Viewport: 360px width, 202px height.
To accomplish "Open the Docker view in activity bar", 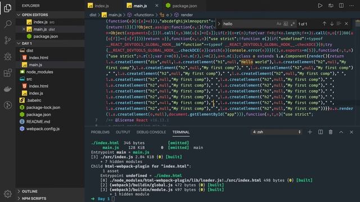I will (x=7, y=89).
